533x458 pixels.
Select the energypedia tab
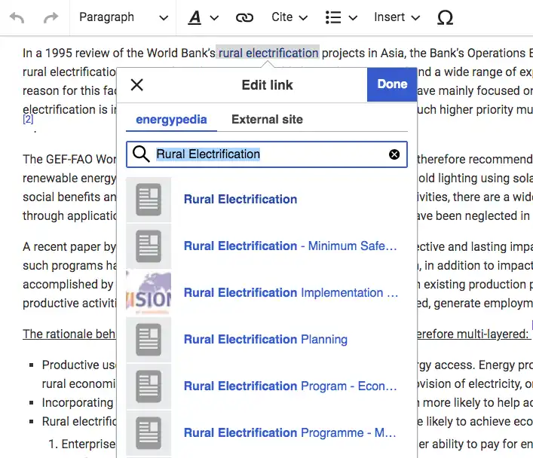(171, 119)
